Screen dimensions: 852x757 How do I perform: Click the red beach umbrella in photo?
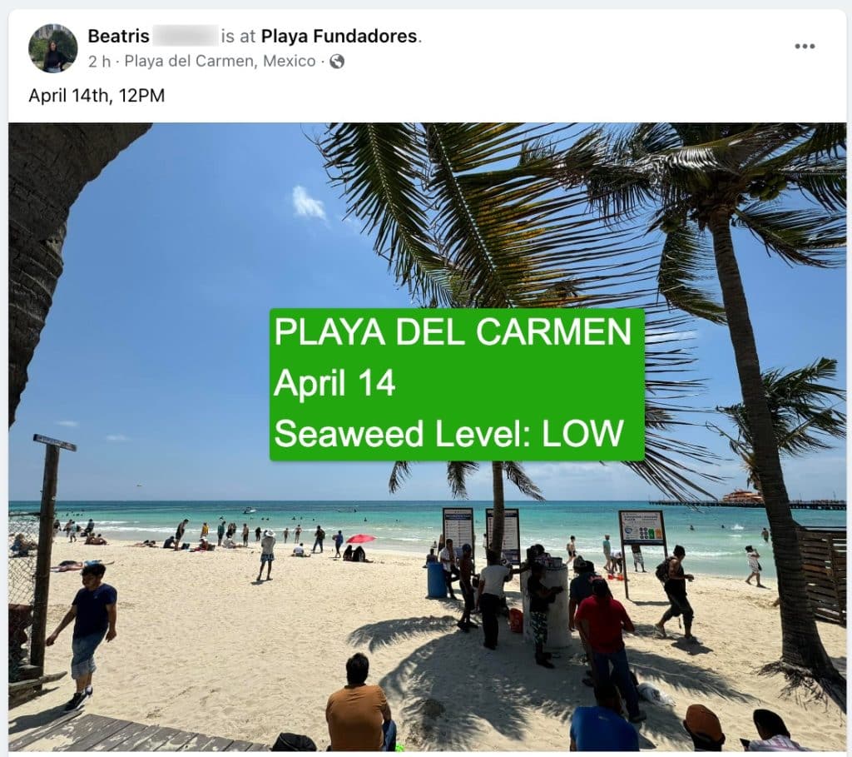tap(360, 539)
